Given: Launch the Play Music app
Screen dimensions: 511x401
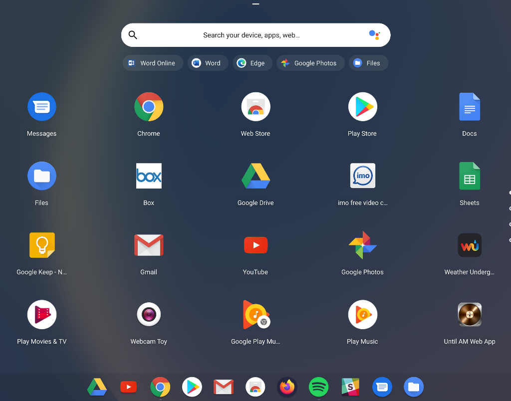Looking at the screenshot, I should pyautogui.click(x=362, y=315).
